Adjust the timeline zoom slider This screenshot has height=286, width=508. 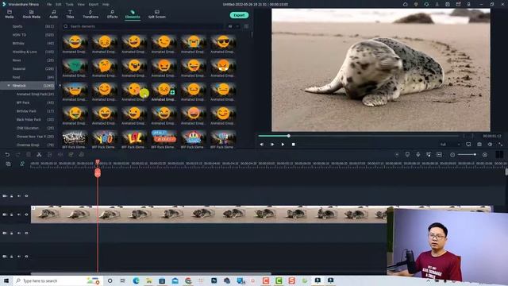(x=468, y=155)
